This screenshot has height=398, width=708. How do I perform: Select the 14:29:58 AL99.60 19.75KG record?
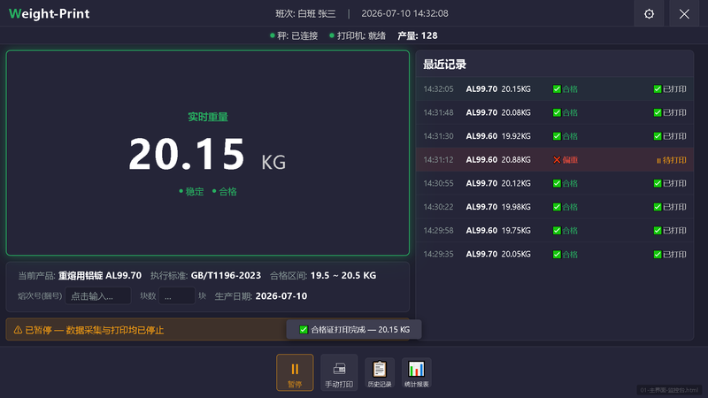click(x=555, y=230)
